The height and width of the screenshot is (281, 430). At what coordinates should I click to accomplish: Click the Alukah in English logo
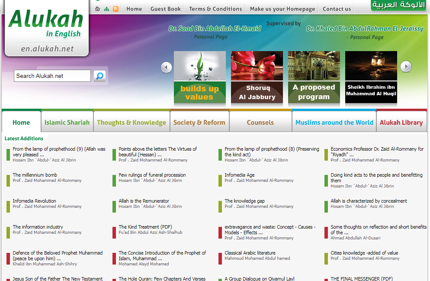coord(46,29)
